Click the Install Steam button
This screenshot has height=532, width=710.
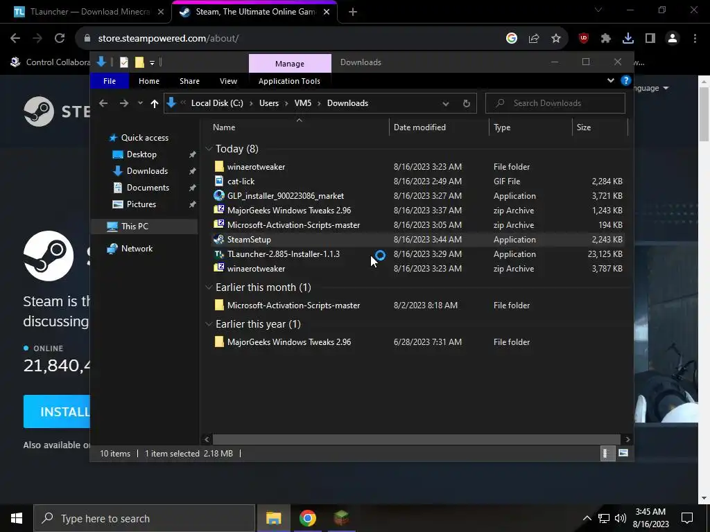57,411
